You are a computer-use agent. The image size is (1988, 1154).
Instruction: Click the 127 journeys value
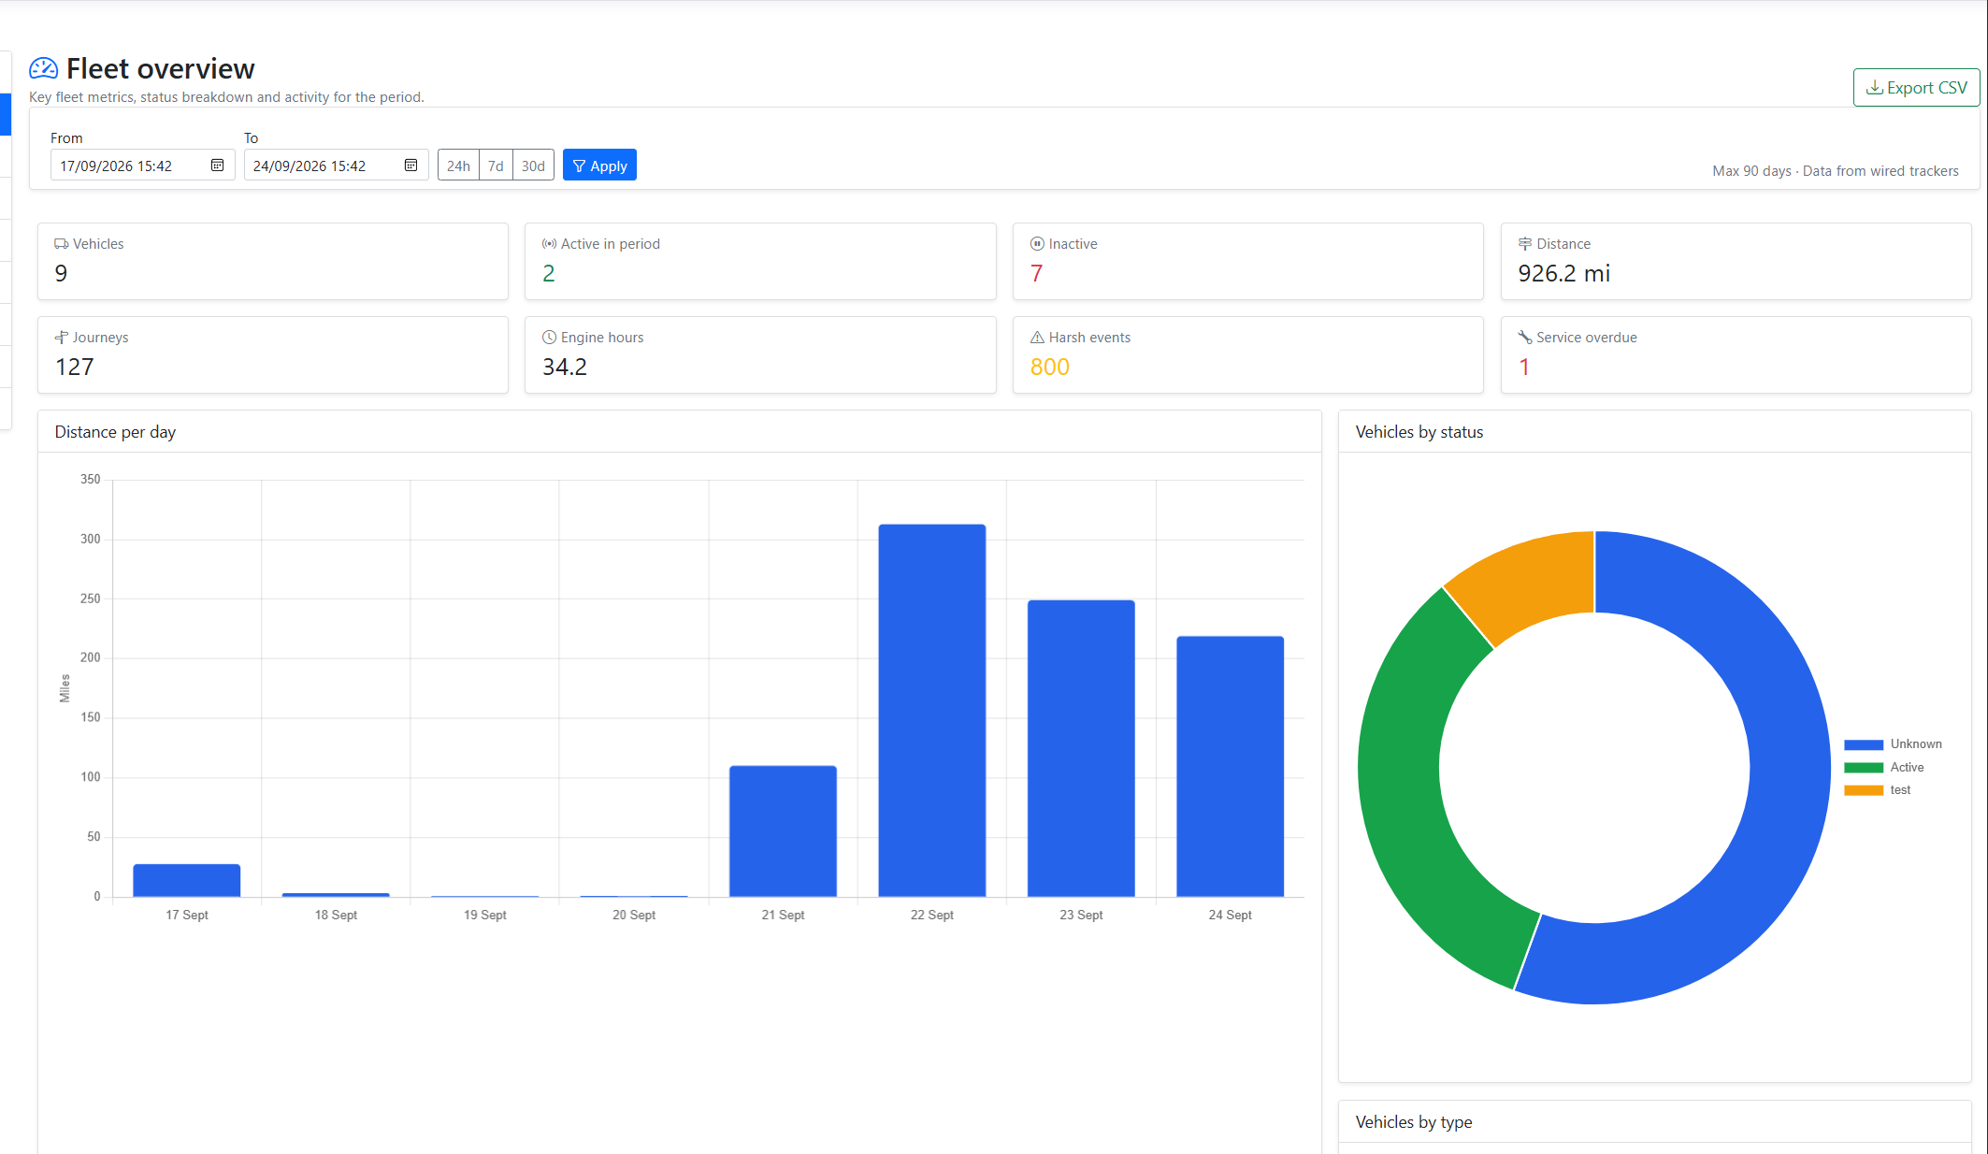pos(74,367)
